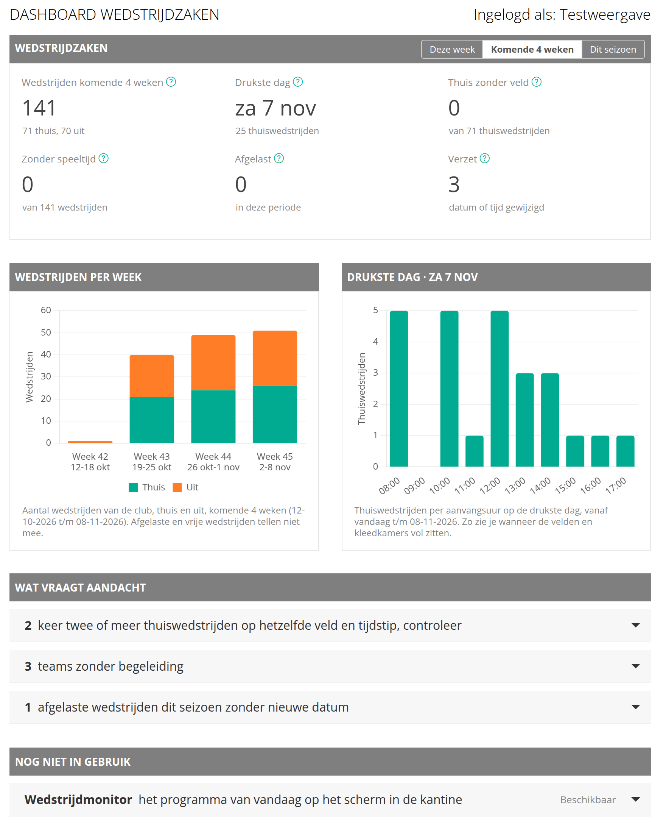Click the info icon next to Afgelast
Viewport: 666px width, 818px height.
point(279,159)
